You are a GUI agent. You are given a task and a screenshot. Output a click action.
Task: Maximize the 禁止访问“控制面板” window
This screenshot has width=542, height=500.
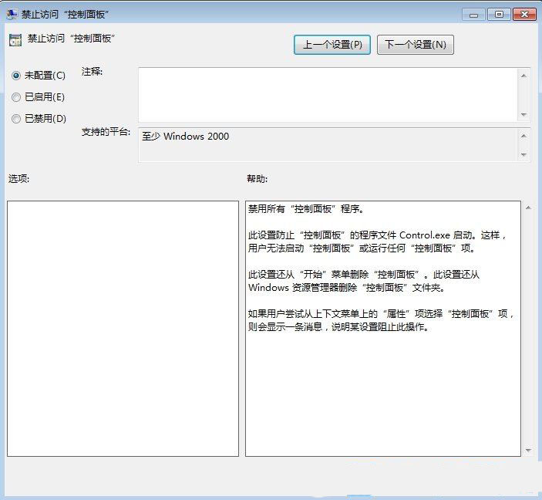(x=499, y=15)
